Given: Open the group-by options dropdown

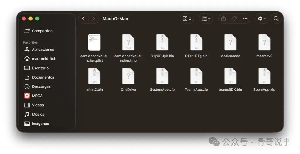Looking at the screenshot, I should (x=206, y=18).
